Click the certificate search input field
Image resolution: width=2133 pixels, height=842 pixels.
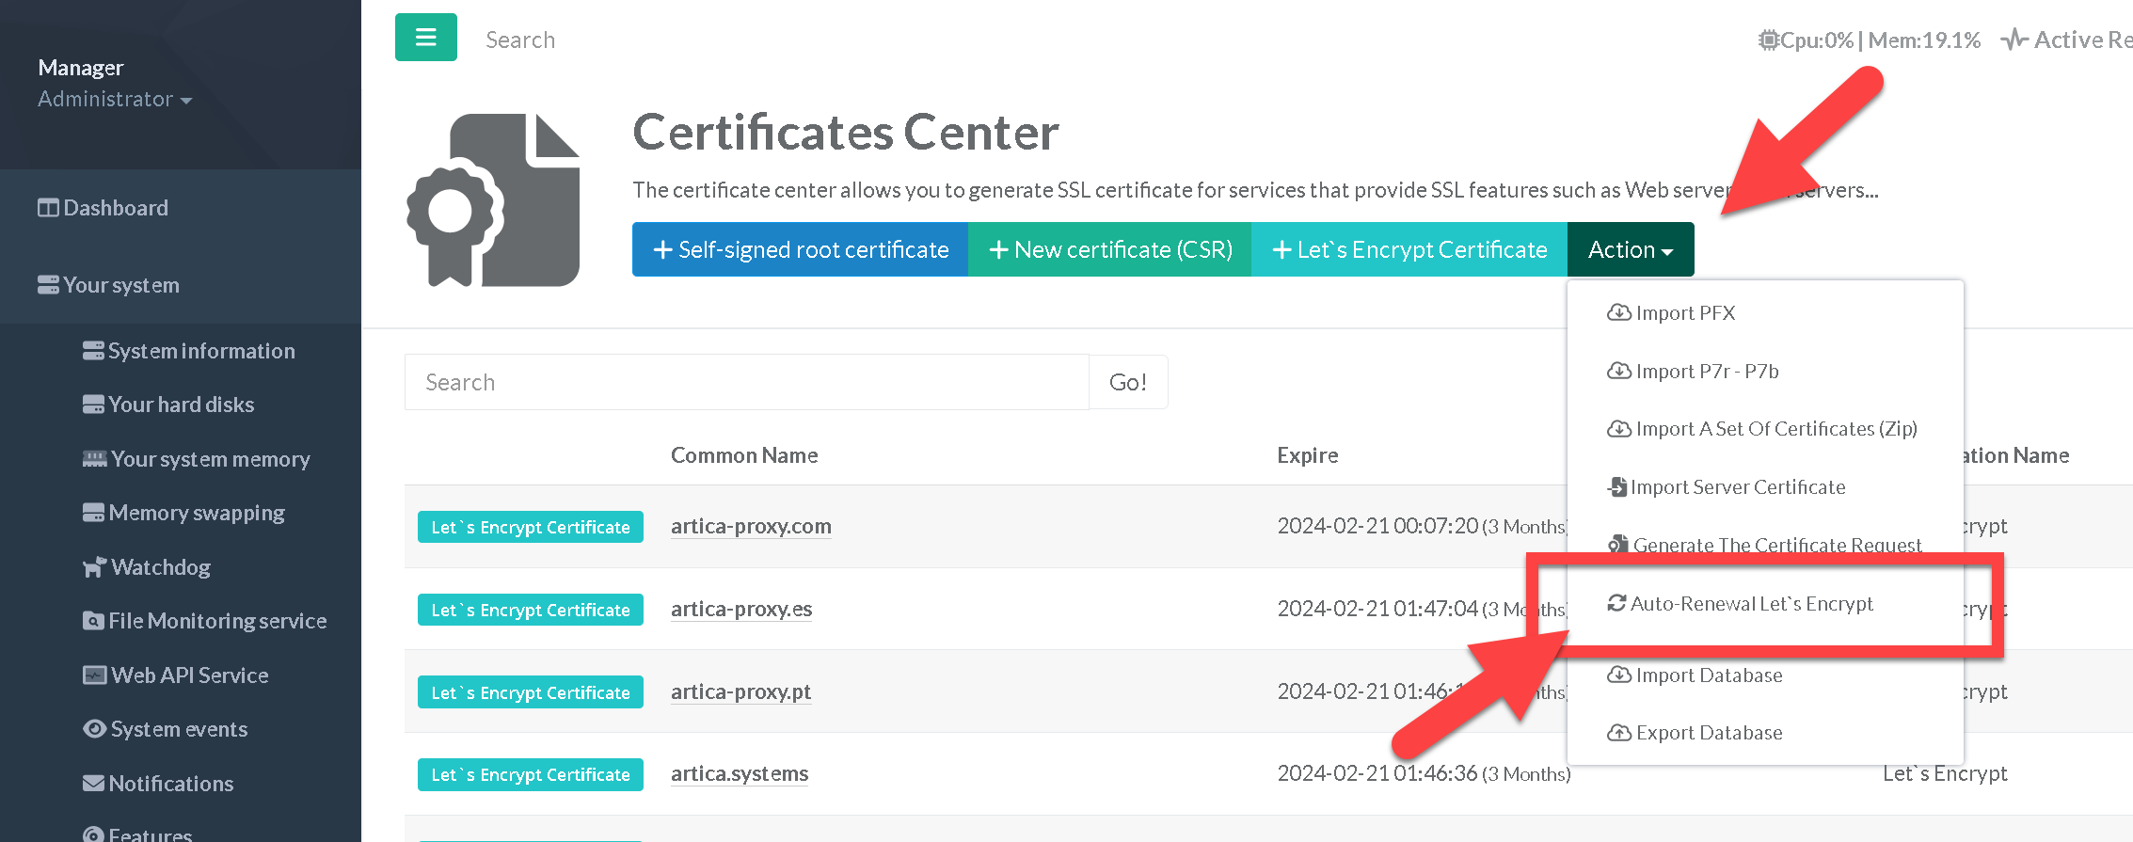pos(745,383)
